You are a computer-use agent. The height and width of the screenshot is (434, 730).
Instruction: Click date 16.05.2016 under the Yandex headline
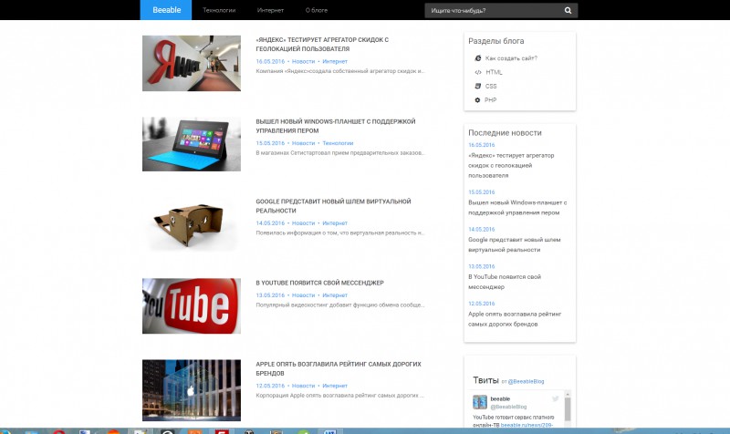[x=270, y=61]
